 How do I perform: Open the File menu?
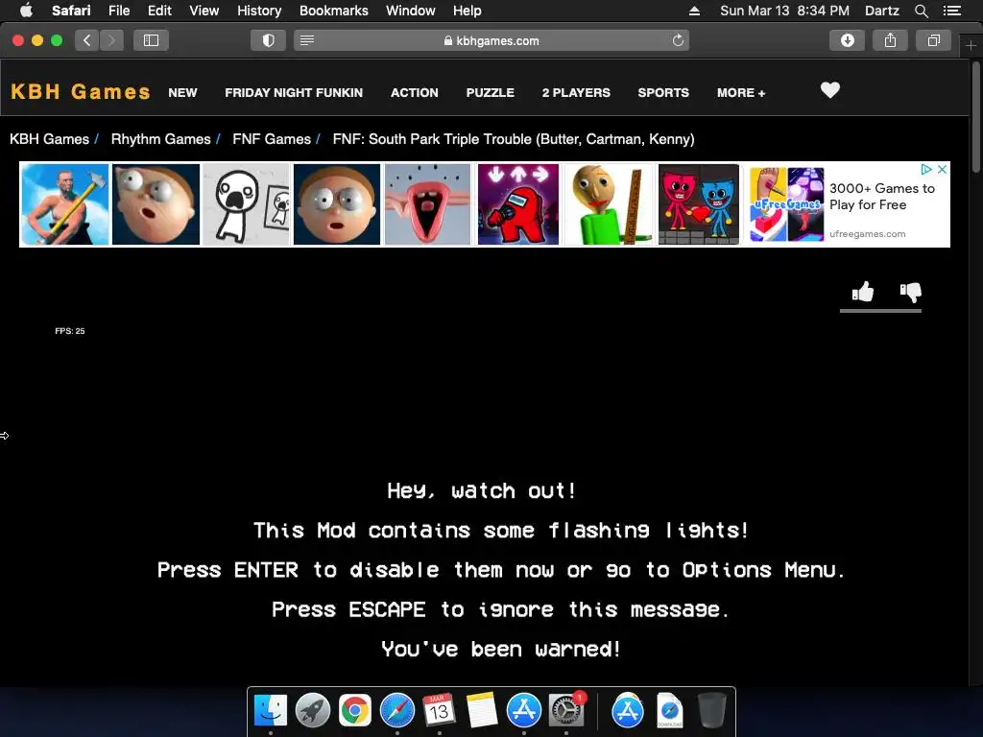coord(118,11)
